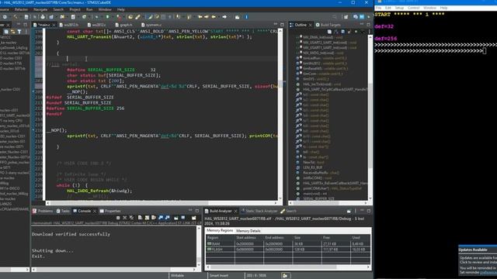Open the Help menu in STM32CubeIDE
The height and width of the screenshot is (279, 497).
click(121, 9)
